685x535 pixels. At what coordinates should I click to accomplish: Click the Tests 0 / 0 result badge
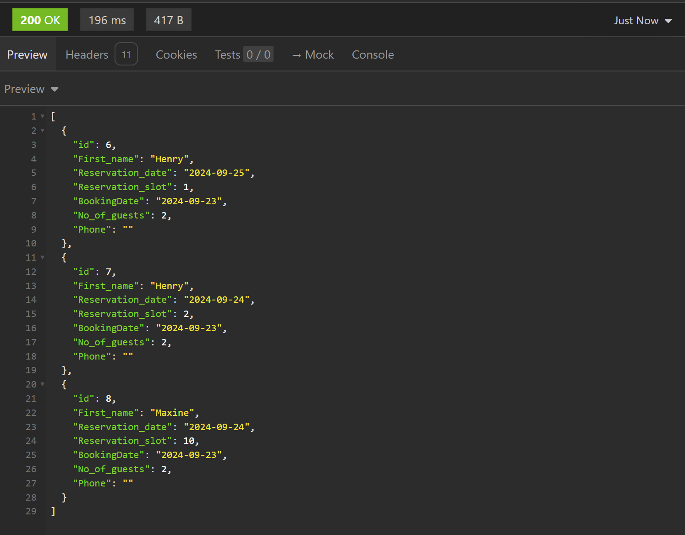pos(258,55)
